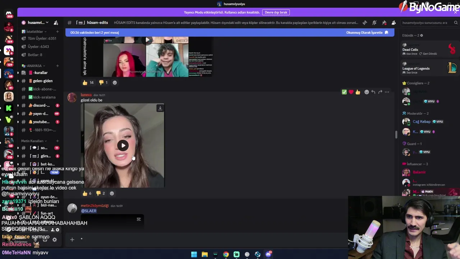Collapse the -ANAYASA category
Screen dimensions: 460x259
(x=33, y=66)
